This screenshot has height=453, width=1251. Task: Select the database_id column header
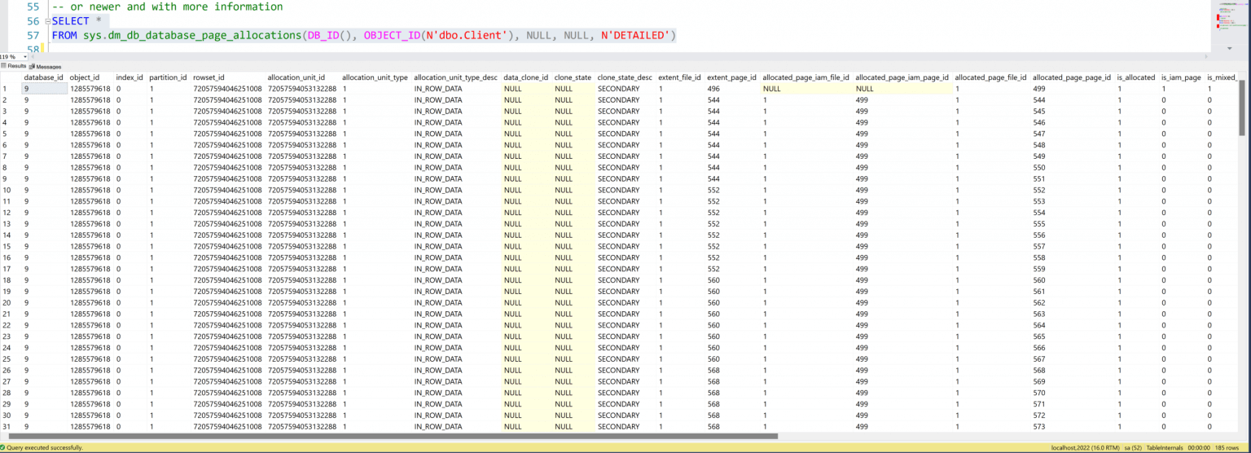click(43, 77)
